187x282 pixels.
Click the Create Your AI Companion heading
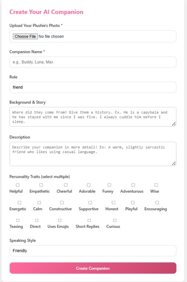tap(46, 12)
